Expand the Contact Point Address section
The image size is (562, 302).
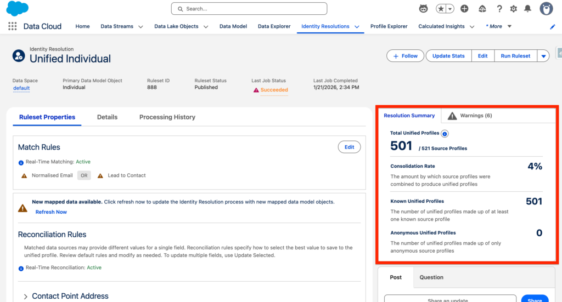click(25, 297)
